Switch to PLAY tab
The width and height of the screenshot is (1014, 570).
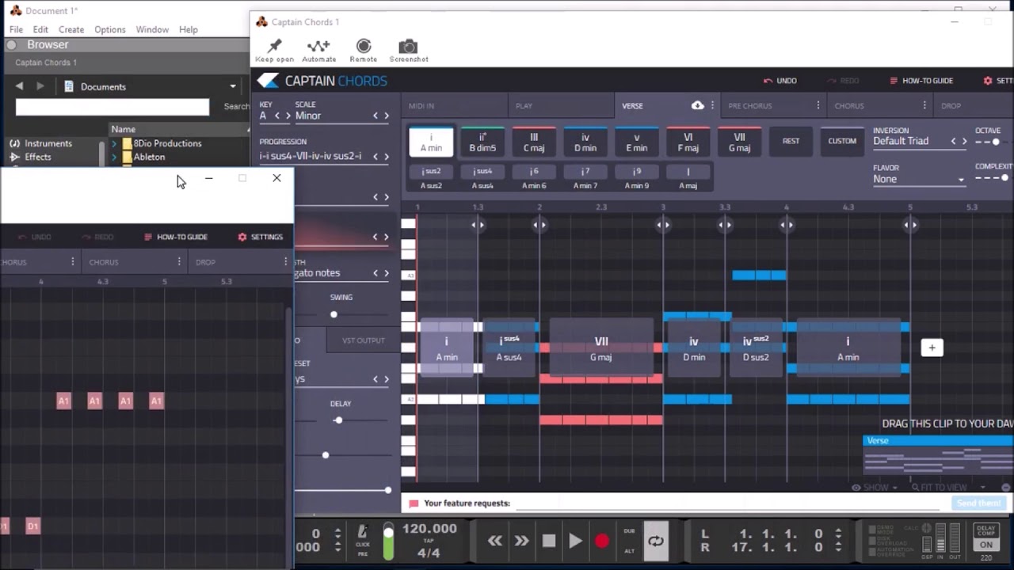[561, 105]
